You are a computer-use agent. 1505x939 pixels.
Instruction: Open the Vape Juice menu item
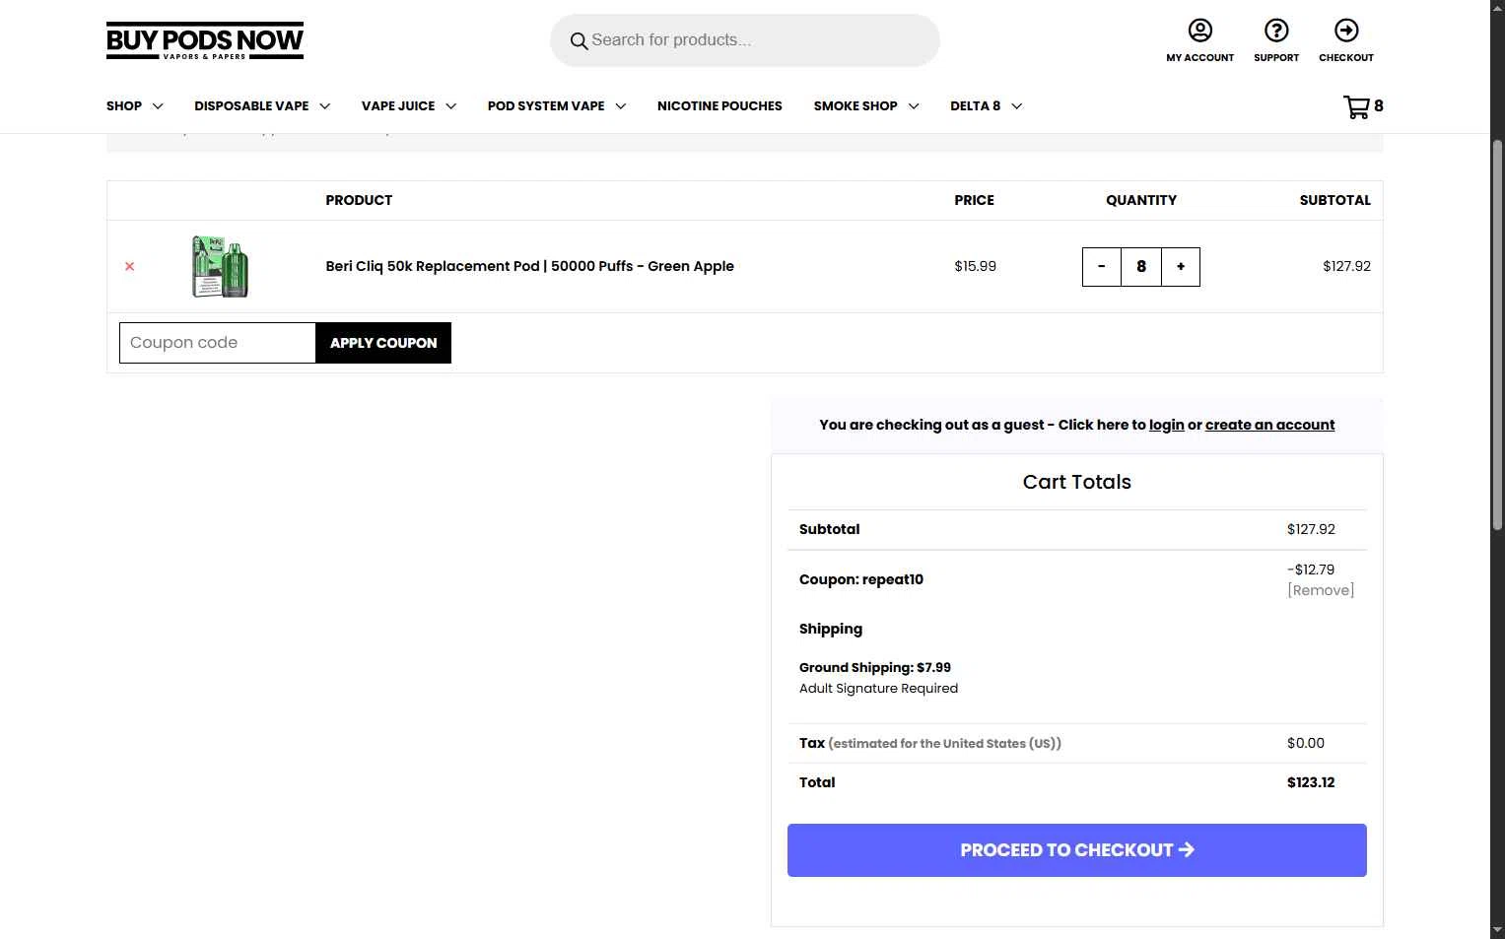398,106
